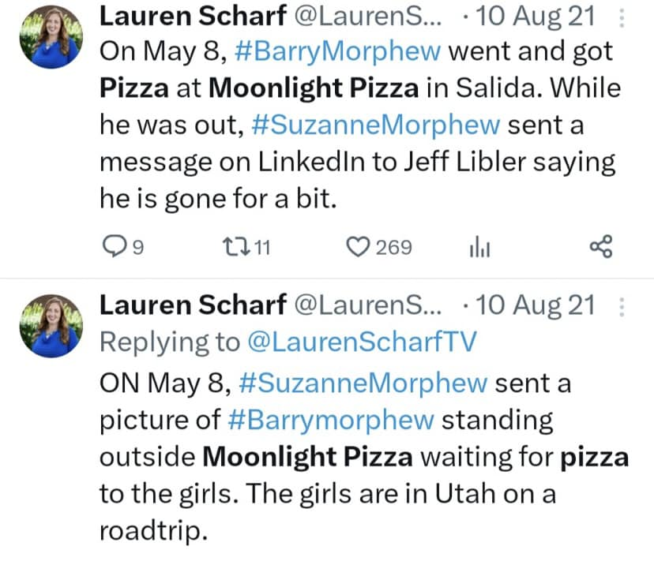Viewport: 654px width, 561px height.
Task: Click the retweet arrows icon
Action: (235, 248)
